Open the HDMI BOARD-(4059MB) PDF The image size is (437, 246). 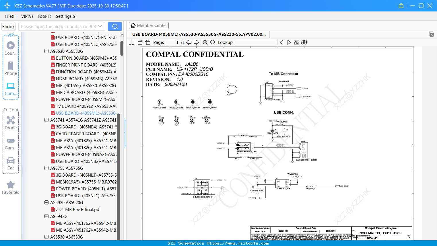pyautogui.click(x=83, y=79)
